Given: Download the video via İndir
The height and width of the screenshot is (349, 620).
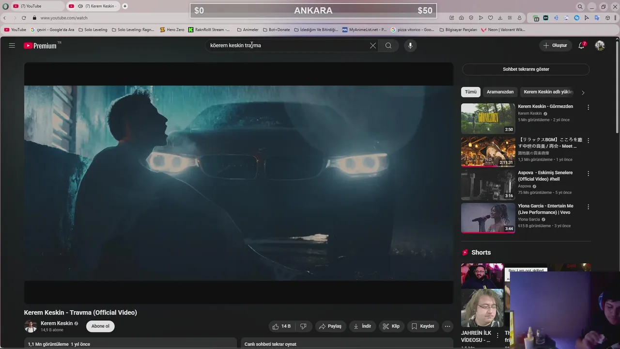Looking at the screenshot, I should 362,326.
